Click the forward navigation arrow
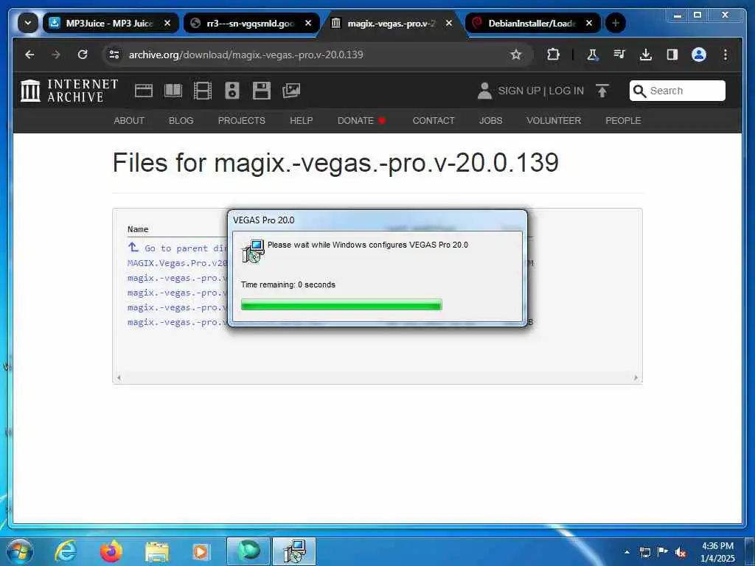755x566 pixels. click(x=56, y=55)
